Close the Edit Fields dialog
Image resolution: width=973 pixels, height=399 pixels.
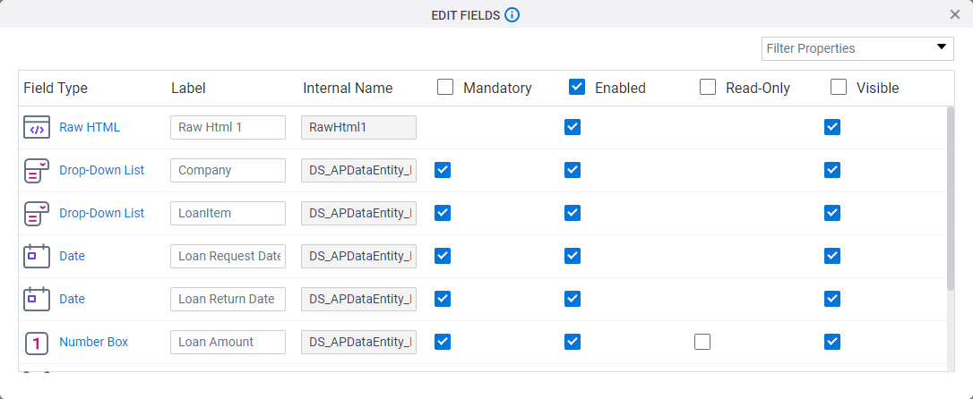pos(955,14)
